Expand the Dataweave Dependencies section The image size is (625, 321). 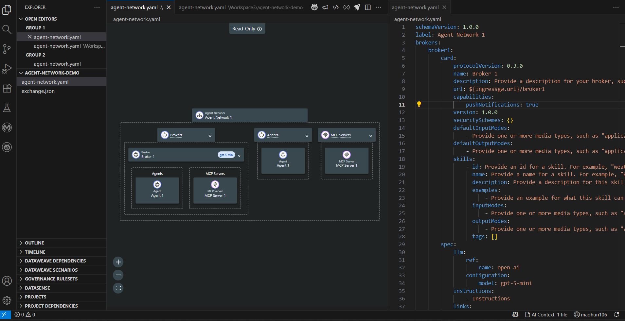(55, 261)
